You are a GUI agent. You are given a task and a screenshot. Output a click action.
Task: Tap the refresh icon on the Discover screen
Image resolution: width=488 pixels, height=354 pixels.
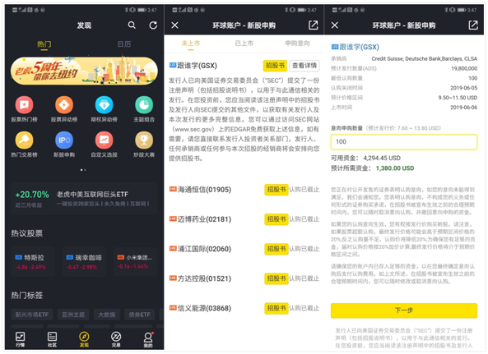[153, 25]
